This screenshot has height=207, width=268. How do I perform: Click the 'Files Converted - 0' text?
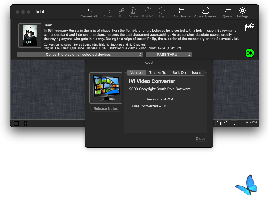149,106
